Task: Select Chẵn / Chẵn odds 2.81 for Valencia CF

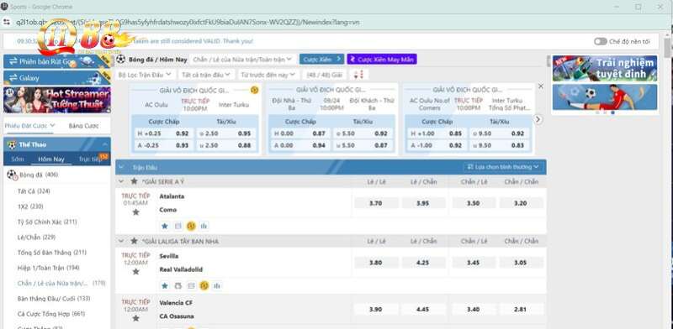Action: click(521, 310)
